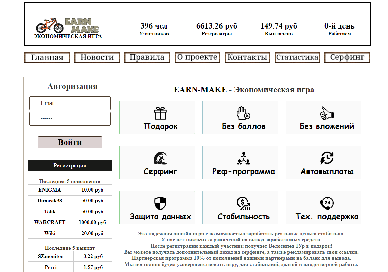This screenshot has width=388, height=272.
Task: Click the 24-hour phone Тех. поддержка icon
Action: tap(327, 203)
